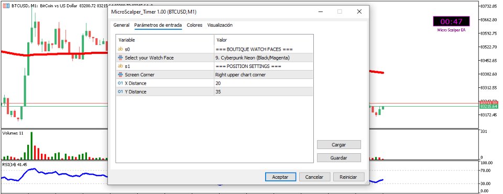This screenshot has width=503, height=194.
Task: Click the 'Select your Watch Face' label
Action: pos(149,58)
